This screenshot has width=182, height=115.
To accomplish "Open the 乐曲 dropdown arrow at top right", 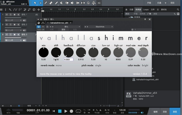I will [x=165, y=3].
